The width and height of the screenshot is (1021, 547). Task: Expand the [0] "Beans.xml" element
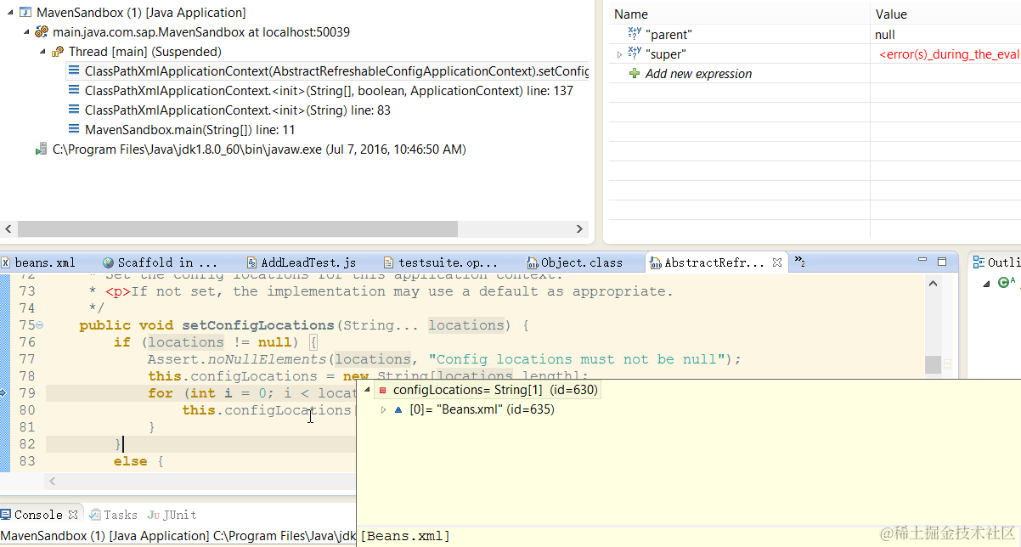click(x=383, y=409)
